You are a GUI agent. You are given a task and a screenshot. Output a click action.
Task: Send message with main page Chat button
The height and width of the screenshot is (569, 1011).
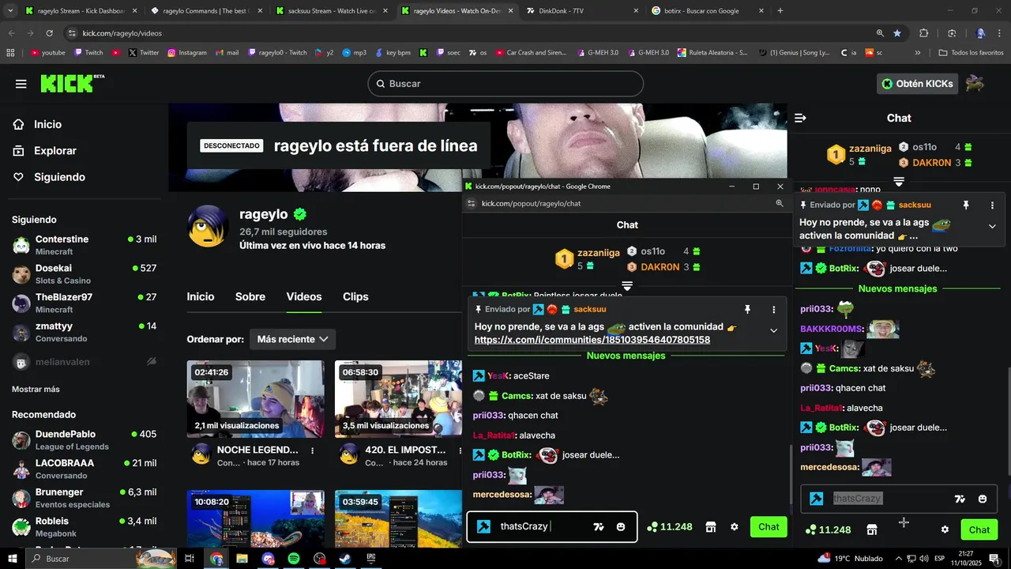point(979,529)
